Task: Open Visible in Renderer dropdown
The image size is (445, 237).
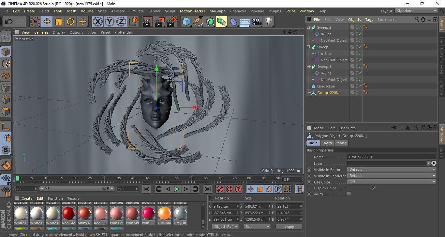Action: coord(392,176)
